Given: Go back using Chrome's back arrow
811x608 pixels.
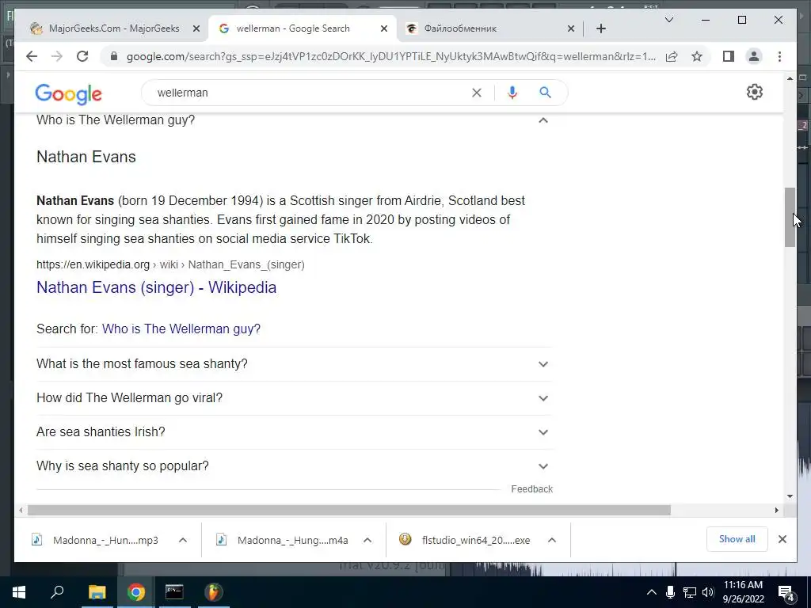Looking at the screenshot, I should tap(32, 56).
